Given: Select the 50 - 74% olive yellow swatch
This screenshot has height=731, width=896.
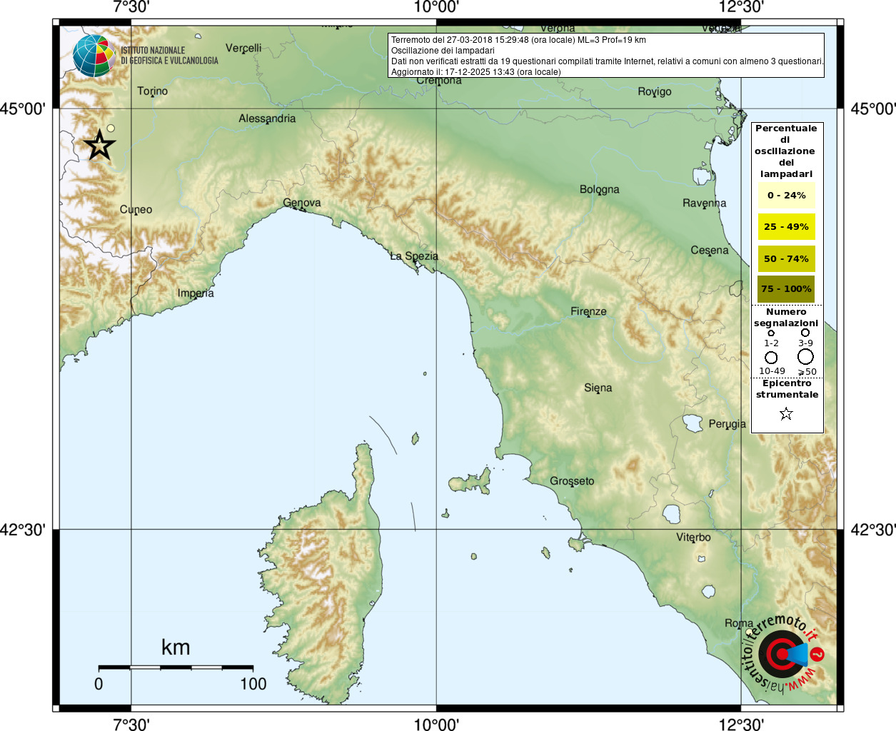Looking at the screenshot, I should [x=786, y=258].
